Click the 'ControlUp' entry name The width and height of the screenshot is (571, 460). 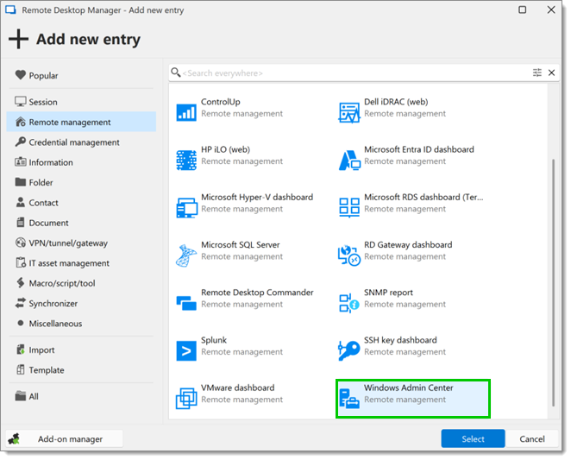point(221,102)
